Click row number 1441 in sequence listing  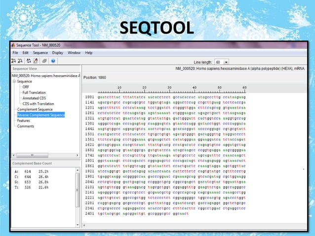(89, 129)
